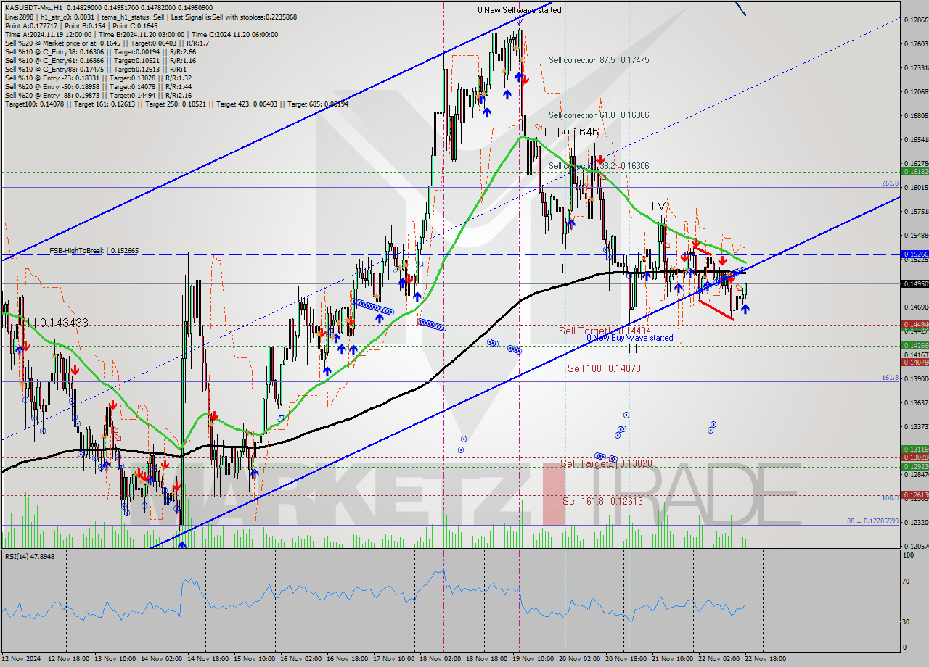Click the black 0.14950 current price tag

pyautogui.click(x=914, y=283)
